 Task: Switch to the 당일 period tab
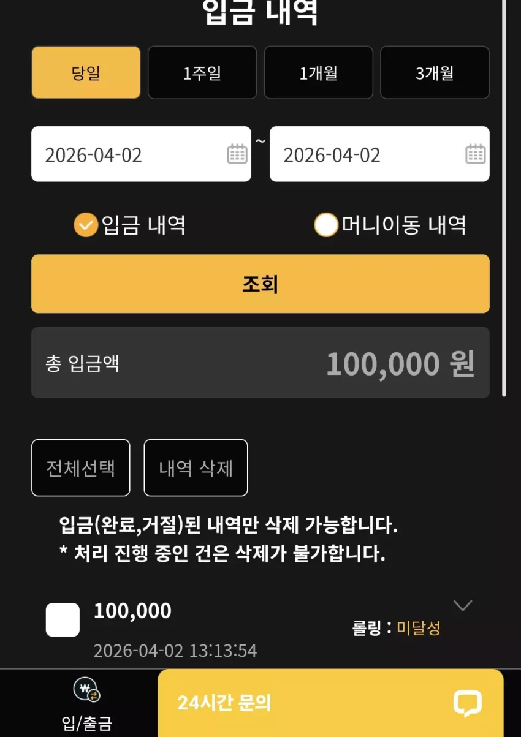point(86,72)
